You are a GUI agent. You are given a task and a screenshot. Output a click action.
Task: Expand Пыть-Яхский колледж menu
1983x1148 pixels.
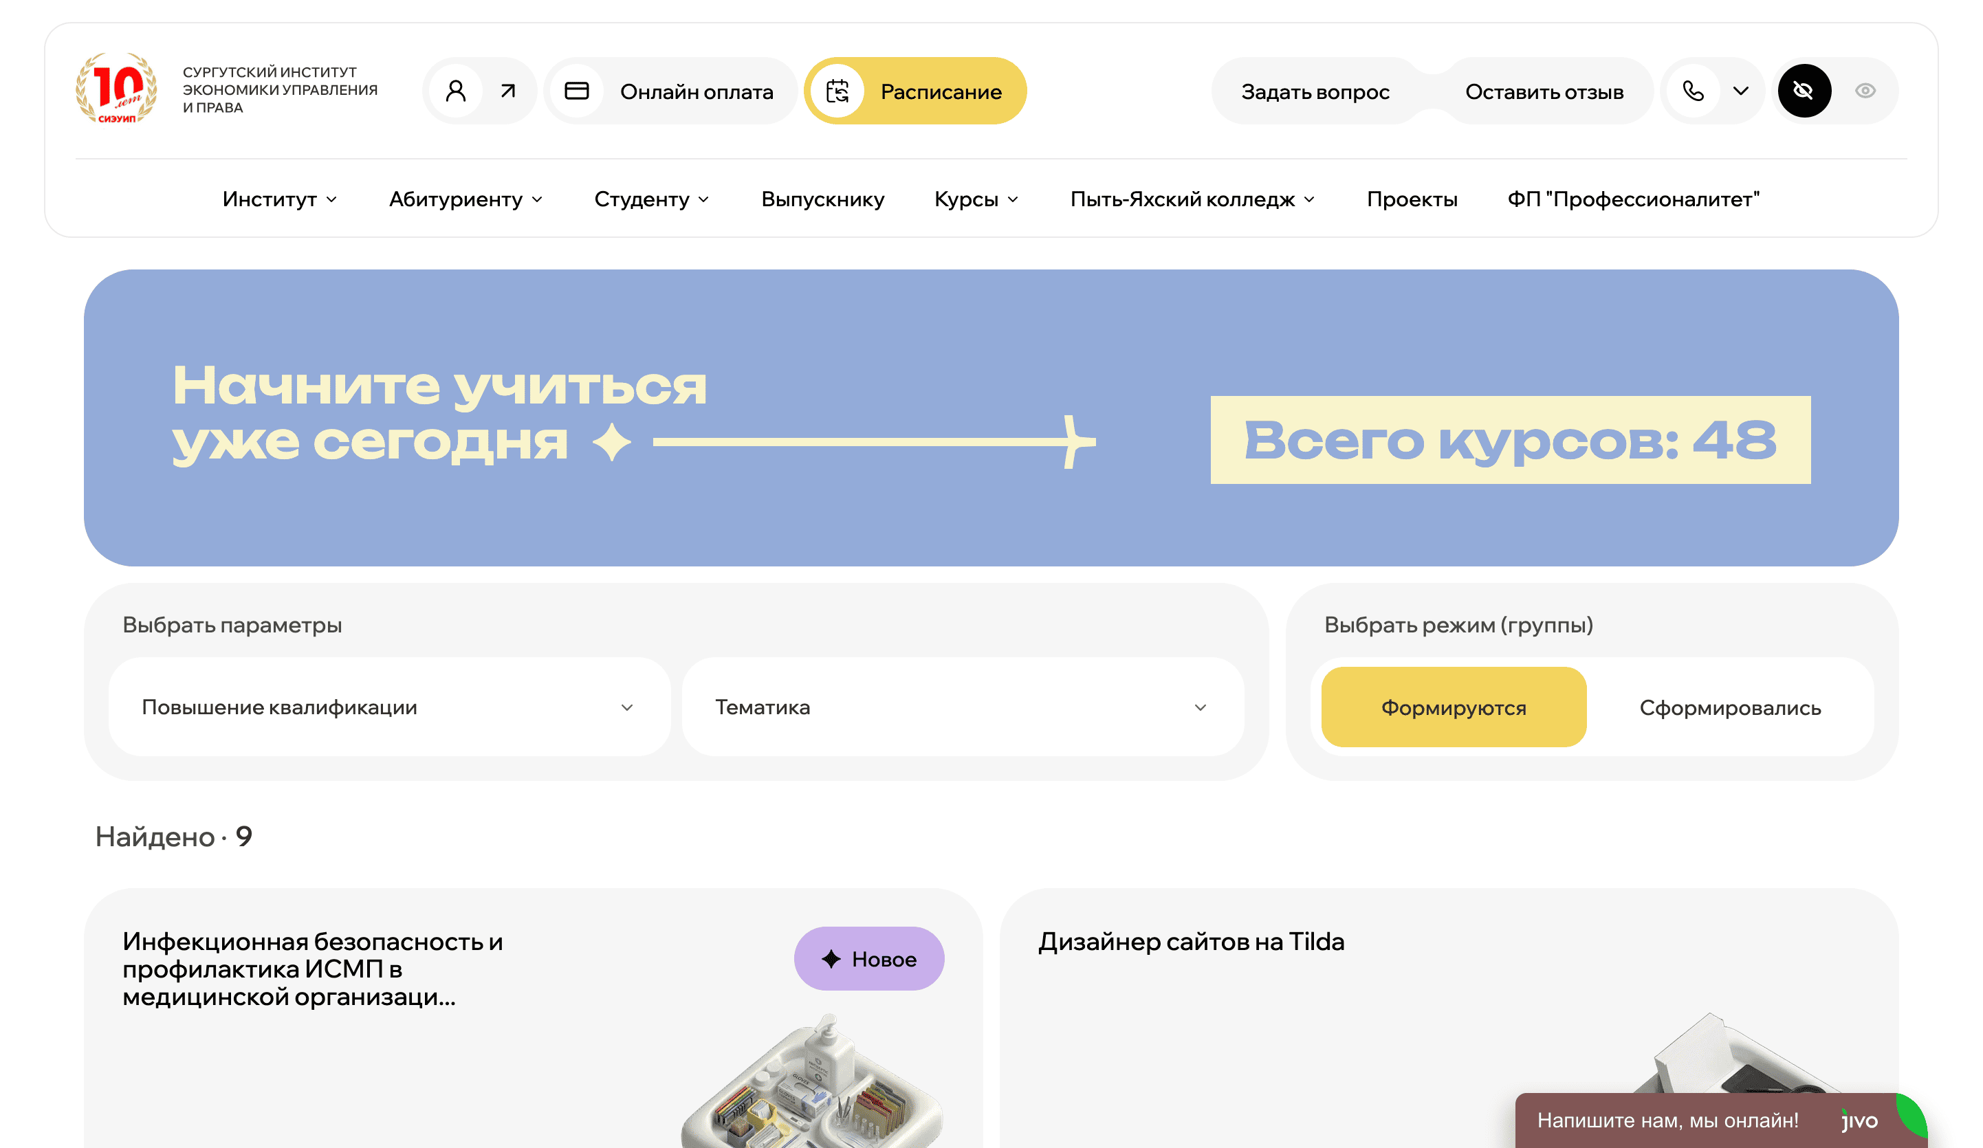1193,199
